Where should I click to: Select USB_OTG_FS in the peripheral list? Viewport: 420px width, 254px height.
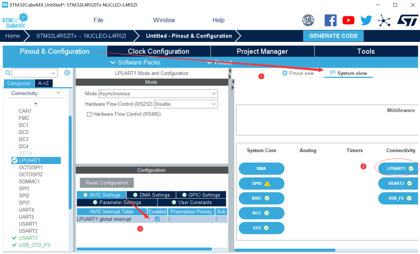(35, 245)
